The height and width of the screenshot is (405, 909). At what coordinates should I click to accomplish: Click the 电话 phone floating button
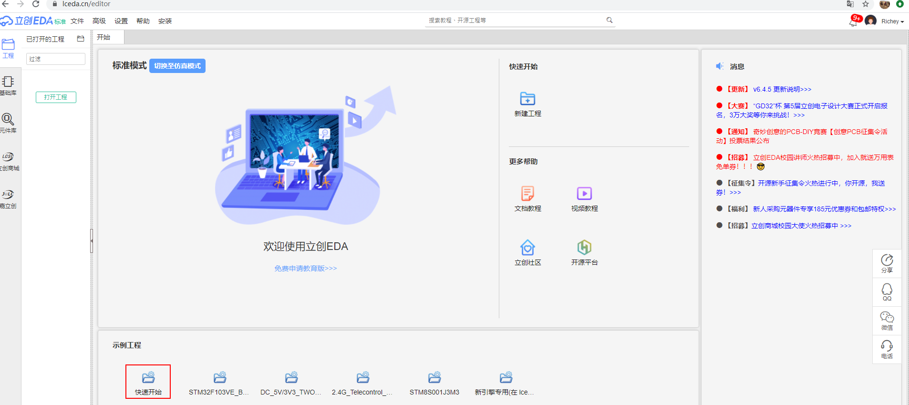click(x=887, y=349)
